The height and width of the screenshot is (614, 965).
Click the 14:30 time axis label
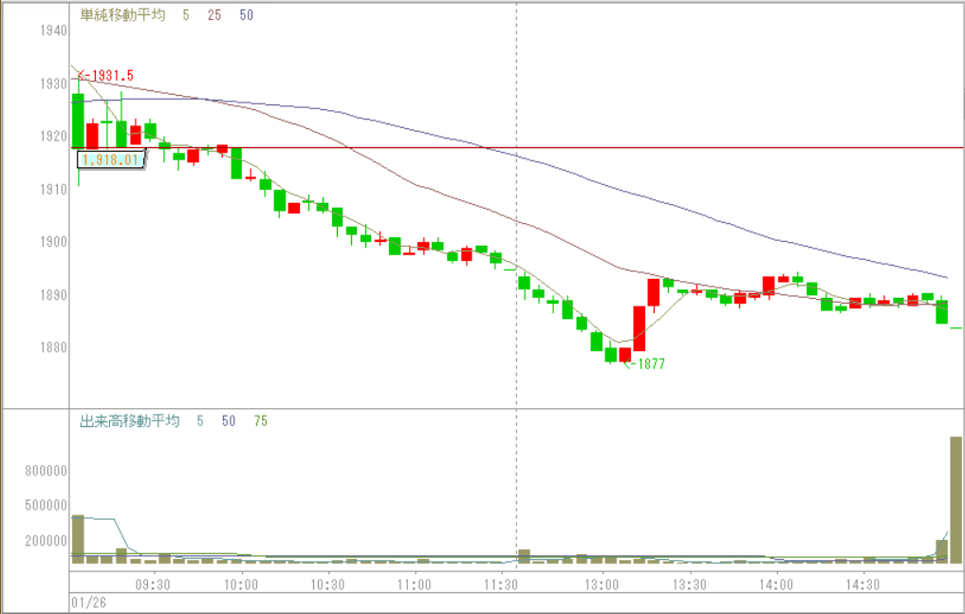click(863, 585)
